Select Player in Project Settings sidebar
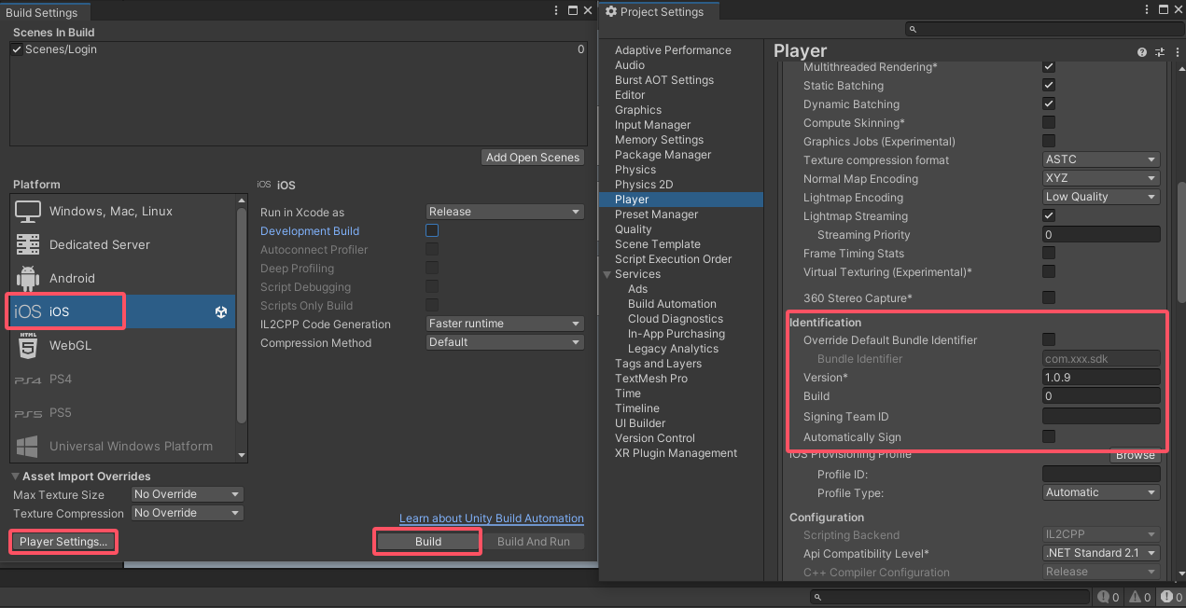1186x608 pixels. coord(632,199)
